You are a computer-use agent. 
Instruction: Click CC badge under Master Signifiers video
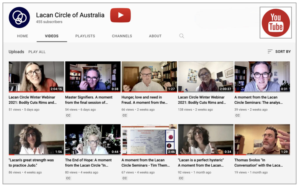68,115
